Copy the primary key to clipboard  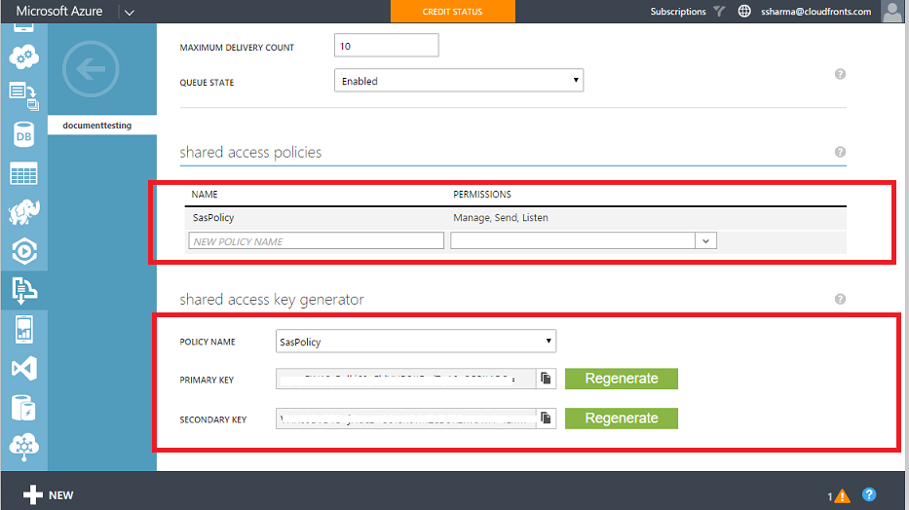(547, 379)
